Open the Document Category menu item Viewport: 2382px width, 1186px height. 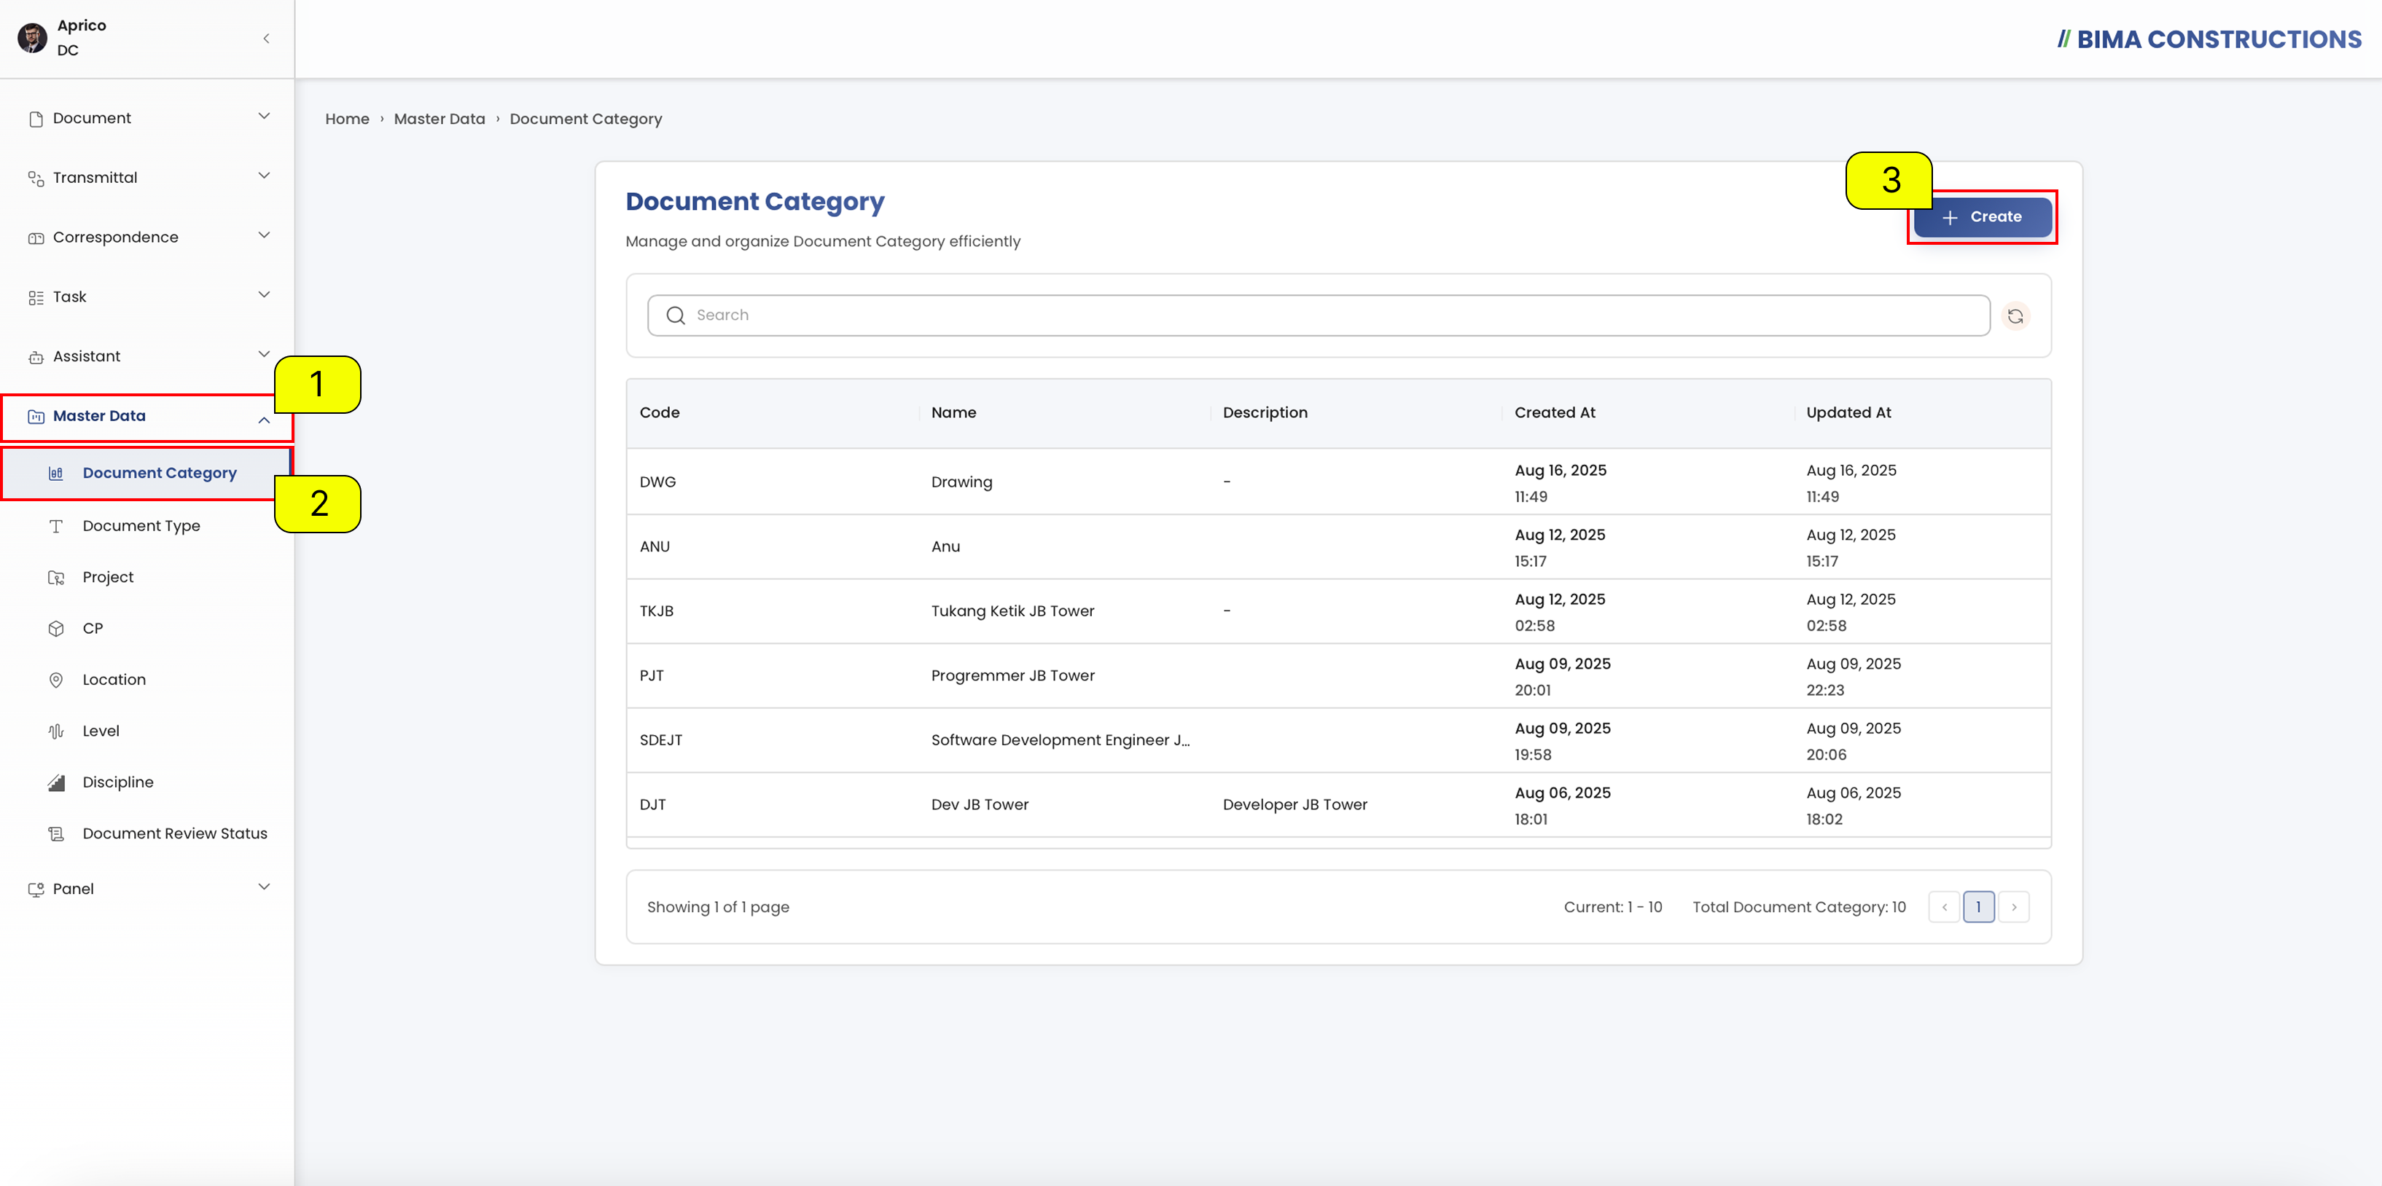pyautogui.click(x=147, y=474)
